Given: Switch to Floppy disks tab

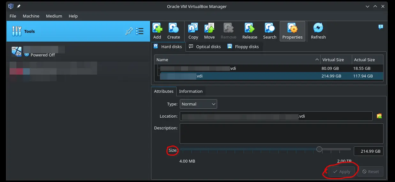Looking at the screenshot, I should click(x=243, y=47).
